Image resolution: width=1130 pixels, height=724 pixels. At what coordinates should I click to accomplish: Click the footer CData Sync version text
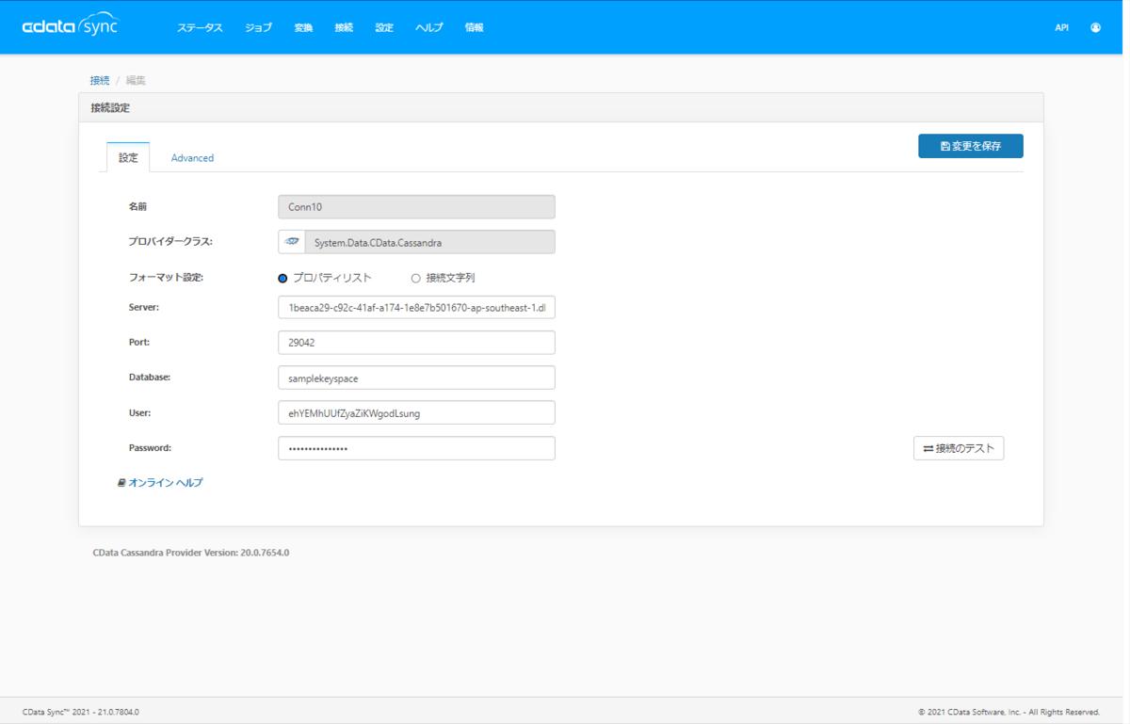click(80, 712)
